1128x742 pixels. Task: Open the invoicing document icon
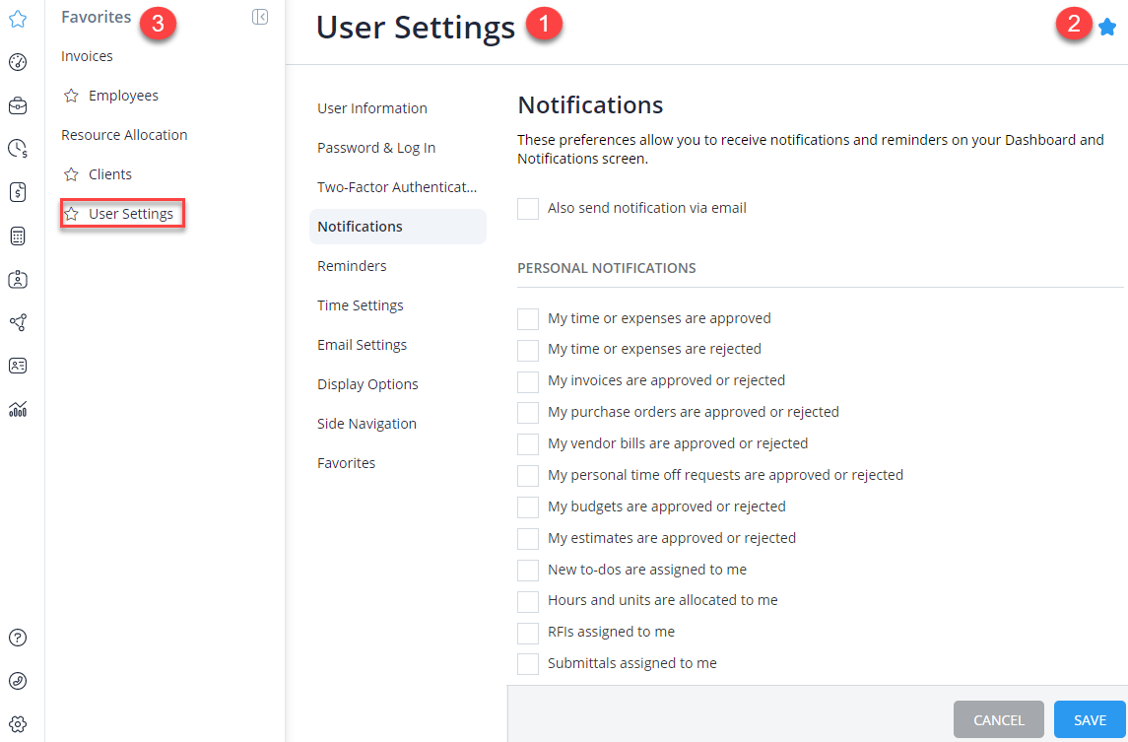pyautogui.click(x=17, y=191)
